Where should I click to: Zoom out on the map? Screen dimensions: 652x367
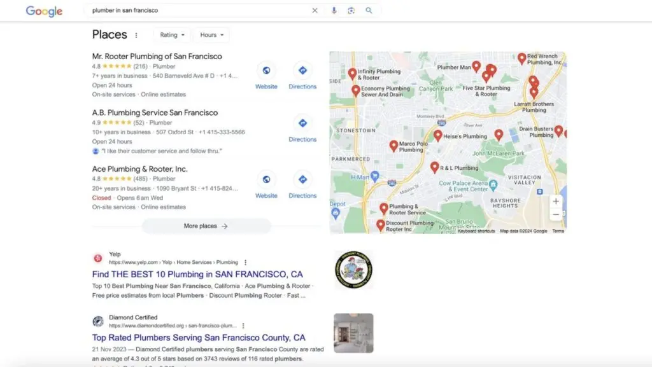(556, 215)
